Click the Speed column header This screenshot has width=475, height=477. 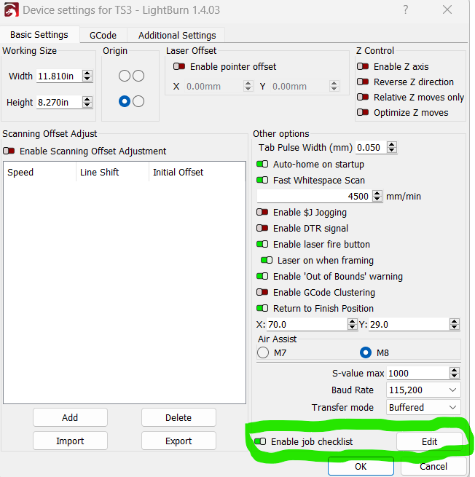tap(39, 172)
